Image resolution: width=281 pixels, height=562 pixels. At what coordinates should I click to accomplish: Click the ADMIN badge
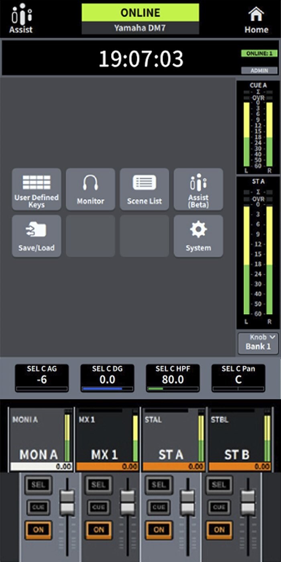pos(259,70)
